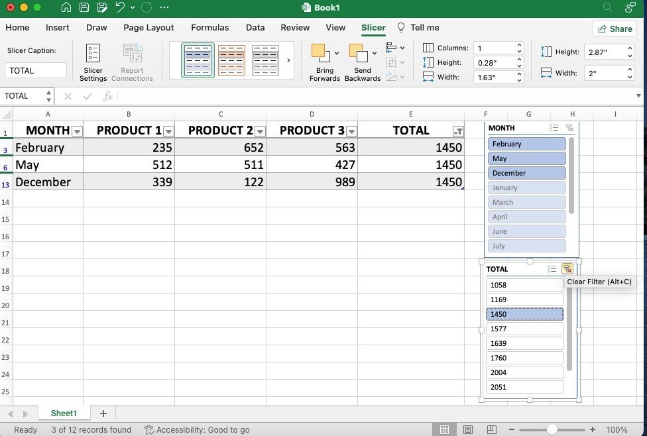This screenshot has height=436, width=647.
Task: Click the Tell me lightbulb search
Action: click(x=418, y=28)
